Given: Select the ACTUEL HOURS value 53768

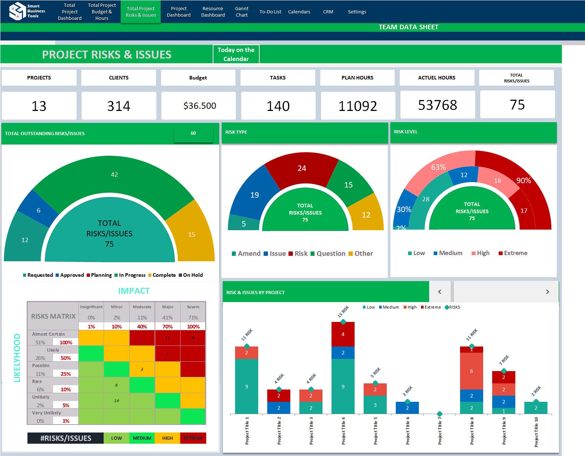Looking at the screenshot, I should pyautogui.click(x=438, y=105).
